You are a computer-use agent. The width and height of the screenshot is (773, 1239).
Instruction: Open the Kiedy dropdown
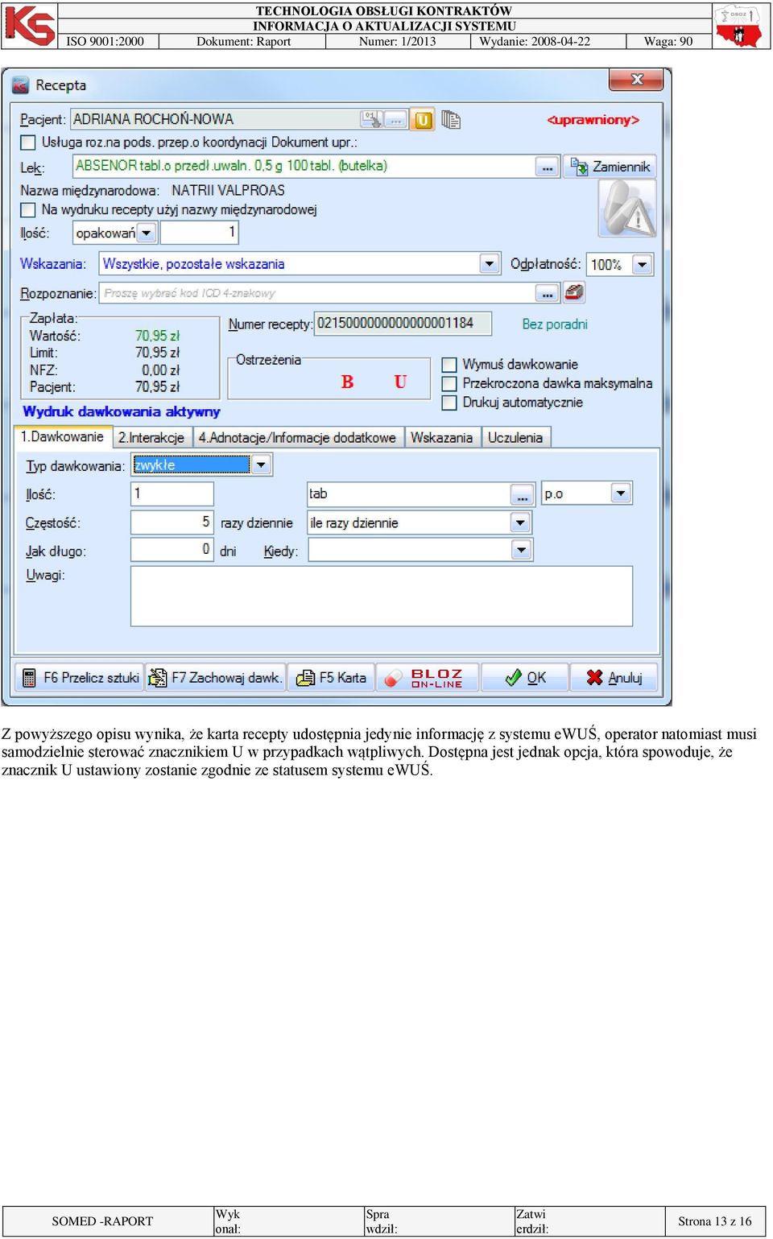pyautogui.click(x=521, y=551)
